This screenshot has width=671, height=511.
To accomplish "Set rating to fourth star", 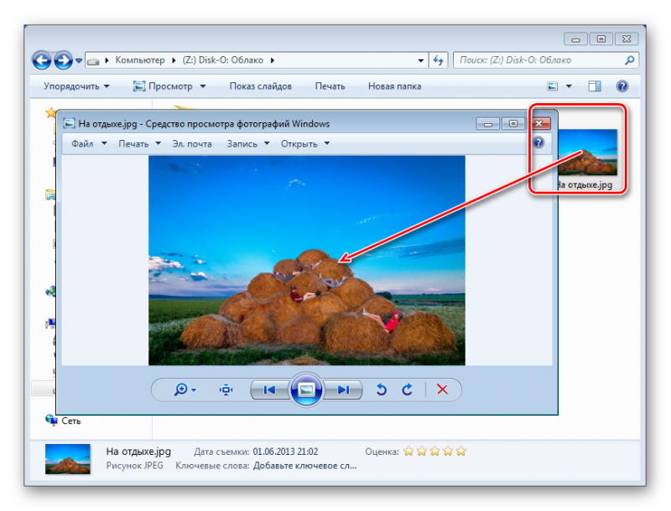I will tap(448, 452).
